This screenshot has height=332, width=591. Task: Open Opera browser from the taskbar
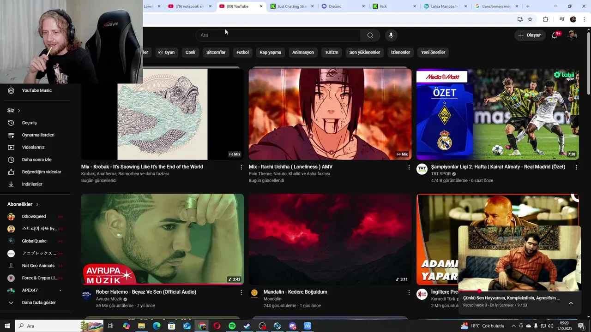click(217, 326)
